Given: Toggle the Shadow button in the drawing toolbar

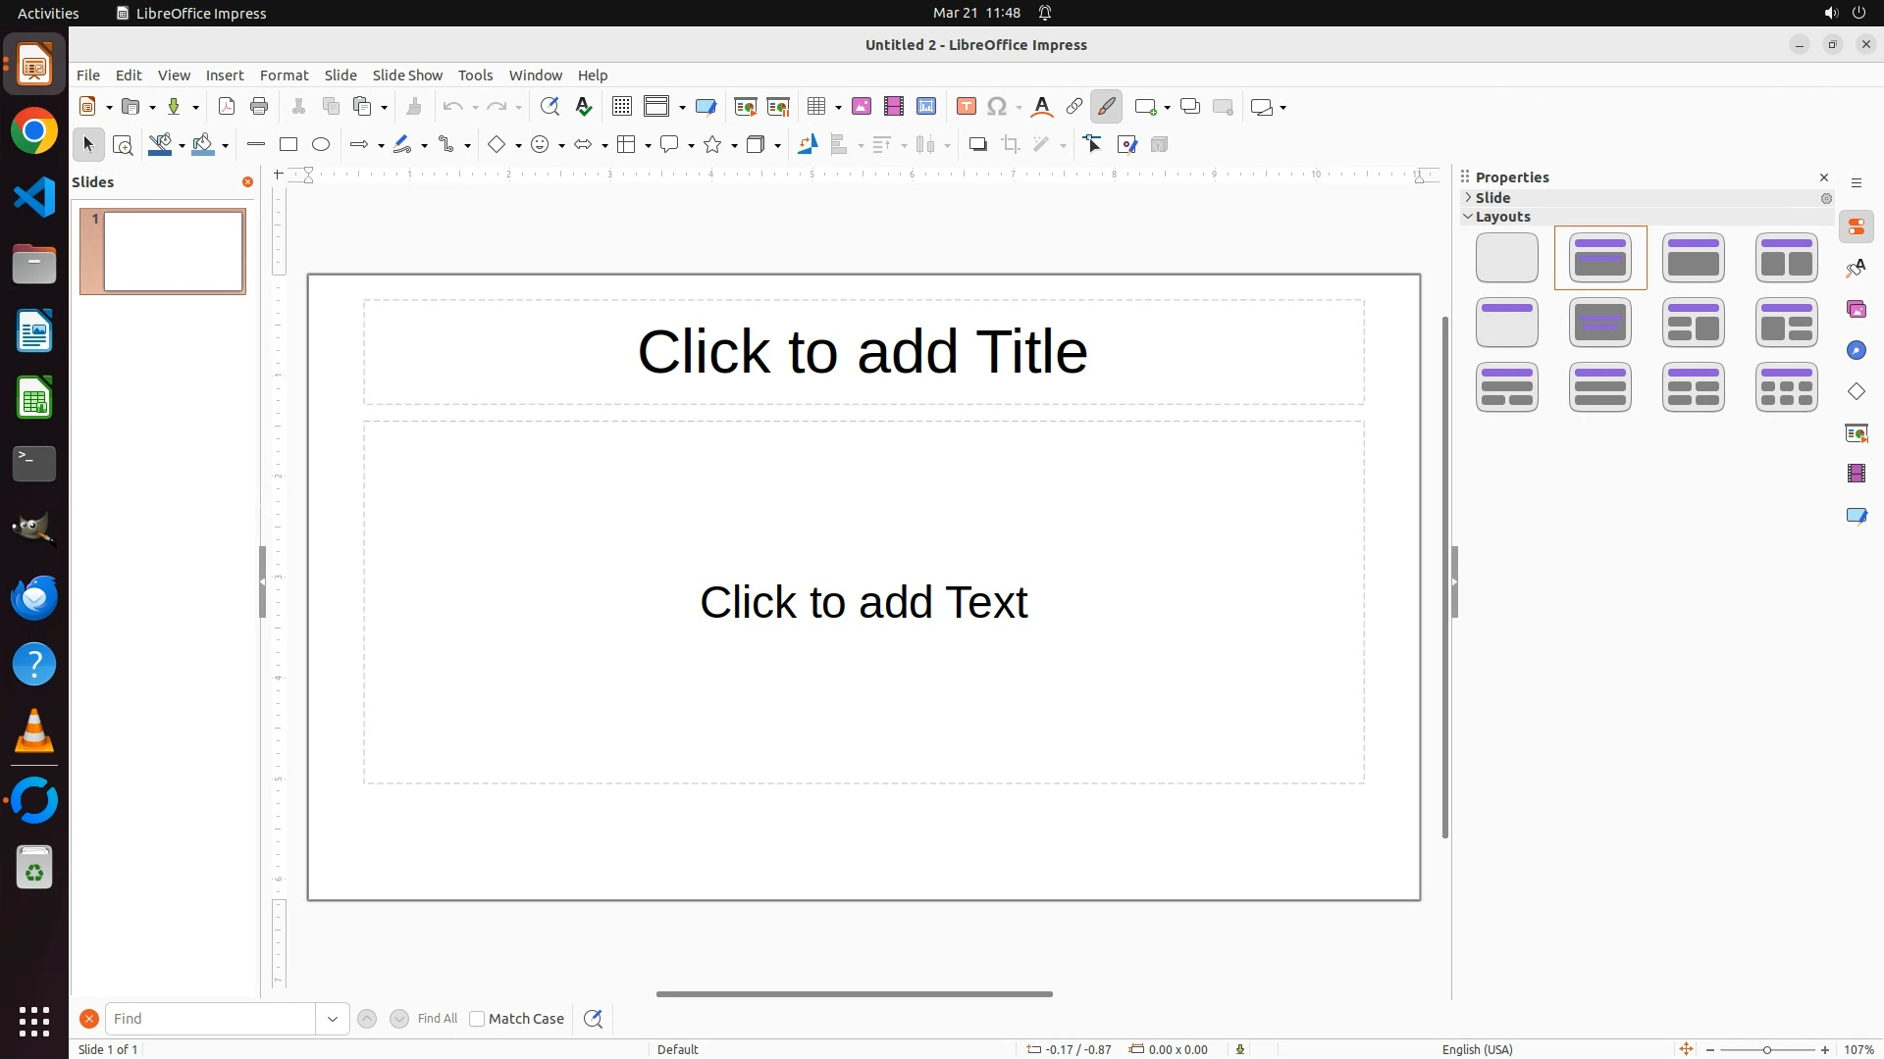Looking at the screenshot, I should coord(977,145).
